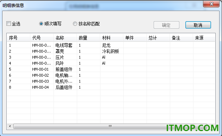222x136 pixels.
Task: Select the 按名称匹配 radio button
Action: tap(75, 24)
